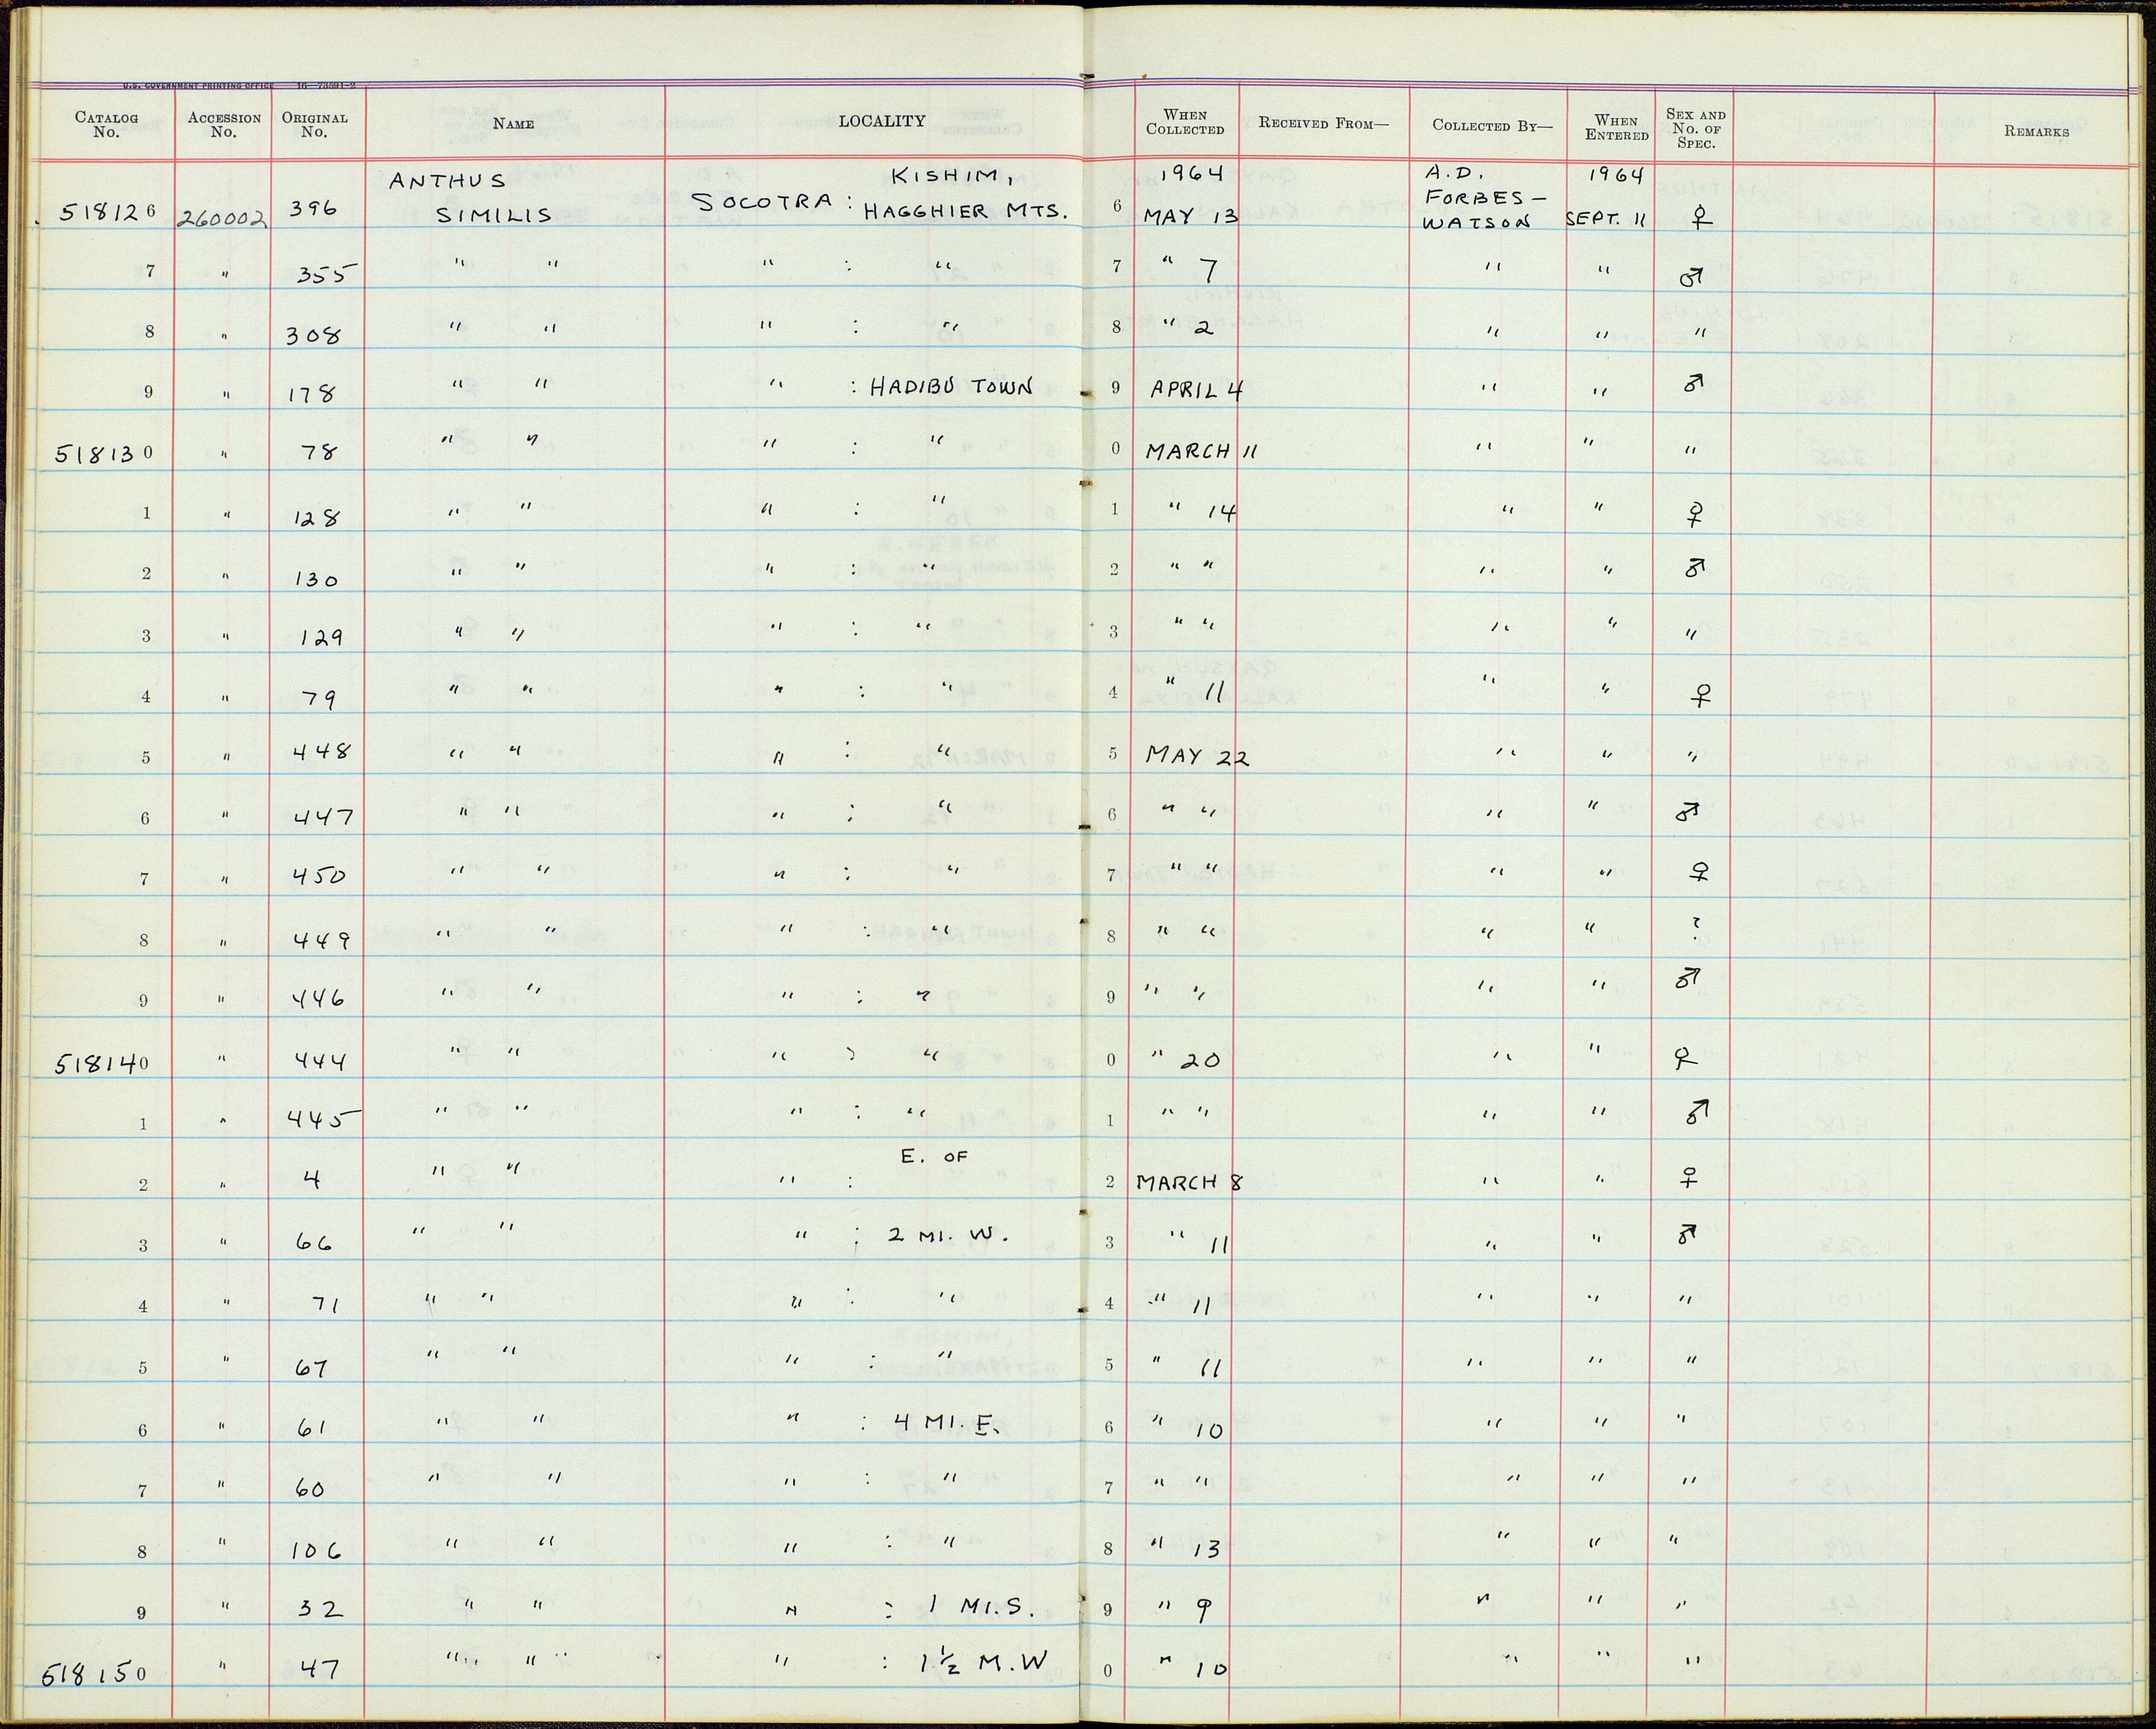The height and width of the screenshot is (1729, 2156).
Task: Click the "Name" column header
Action: [x=513, y=124]
